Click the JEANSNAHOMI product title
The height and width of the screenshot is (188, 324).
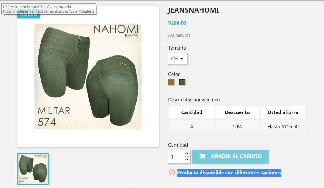click(x=193, y=10)
